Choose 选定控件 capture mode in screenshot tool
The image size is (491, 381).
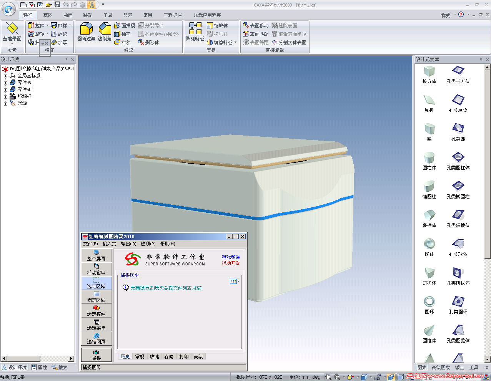[96, 311]
